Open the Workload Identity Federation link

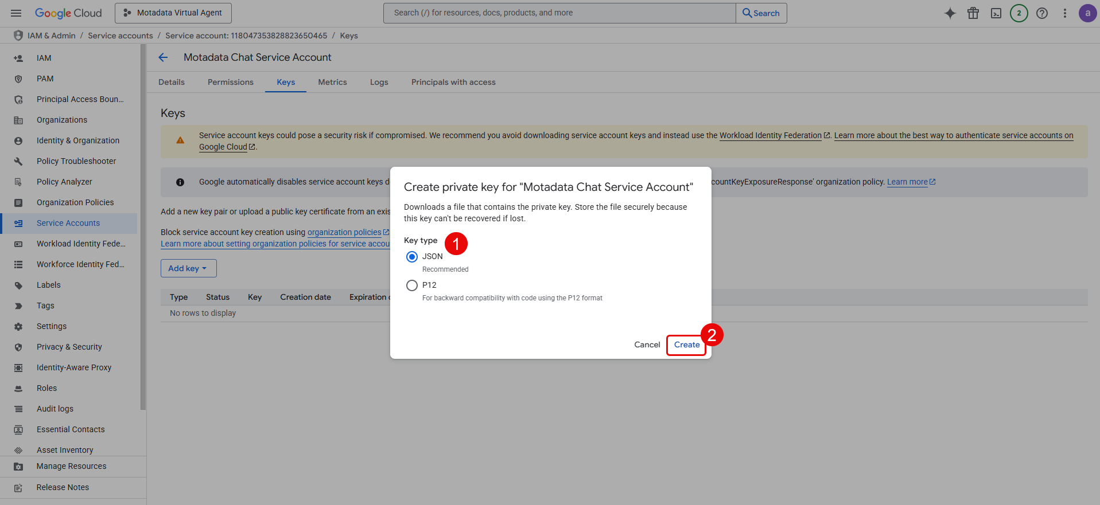(770, 135)
